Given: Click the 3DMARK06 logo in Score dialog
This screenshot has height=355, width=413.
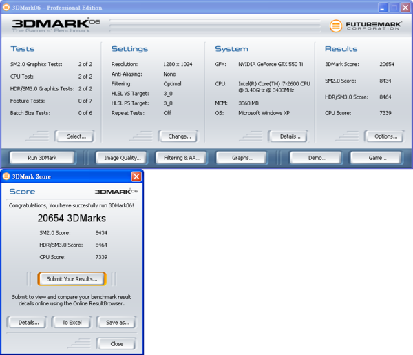Looking at the screenshot, I should coord(116,191).
